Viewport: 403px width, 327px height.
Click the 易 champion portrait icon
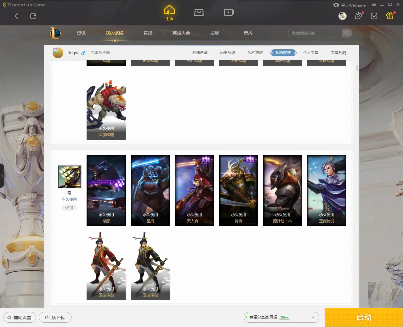(x=69, y=177)
